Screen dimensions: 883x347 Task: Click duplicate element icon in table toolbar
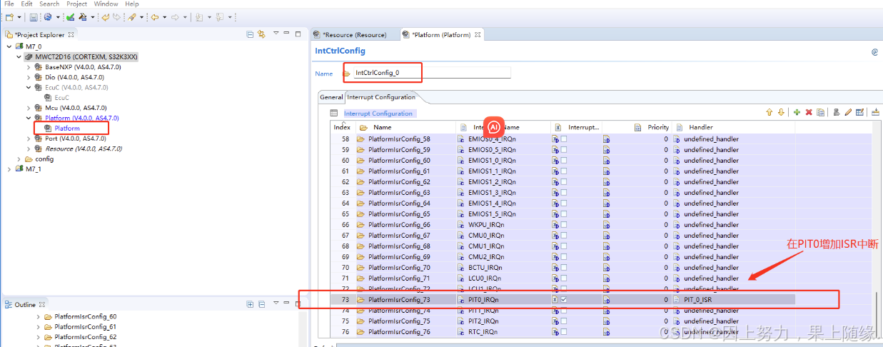(x=820, y=112)
